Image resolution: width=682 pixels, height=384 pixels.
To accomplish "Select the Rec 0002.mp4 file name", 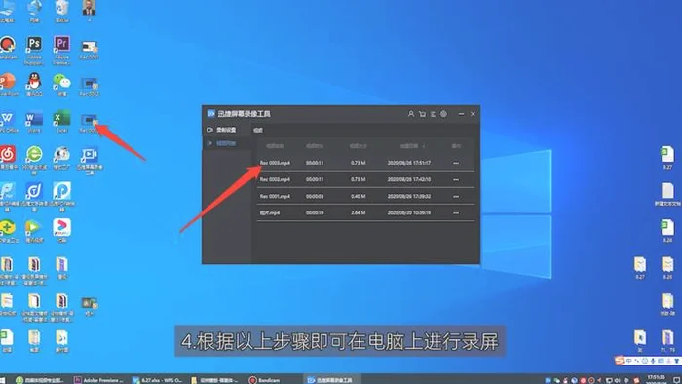I will [x=275, y=179].
